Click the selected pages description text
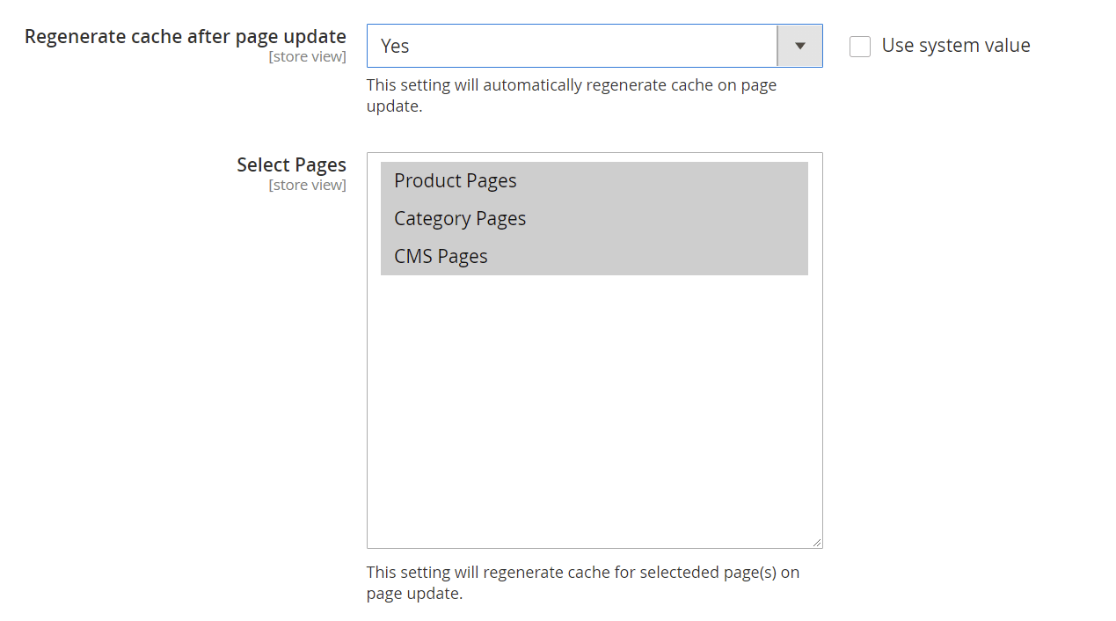This screenshot has width=1116, height=621. pos(582,582)
